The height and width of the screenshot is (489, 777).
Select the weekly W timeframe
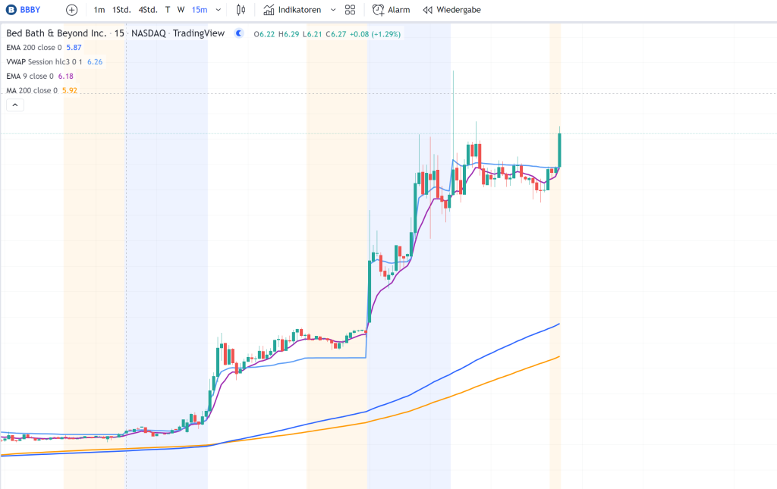click(181, 10)
